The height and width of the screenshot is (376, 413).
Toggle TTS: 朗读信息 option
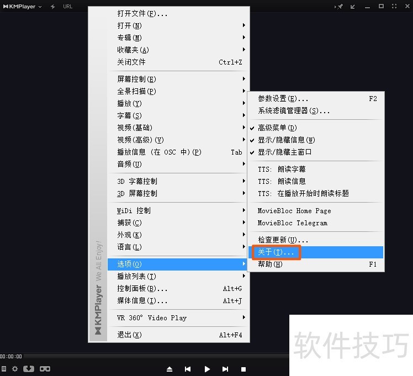click(316, 181)
